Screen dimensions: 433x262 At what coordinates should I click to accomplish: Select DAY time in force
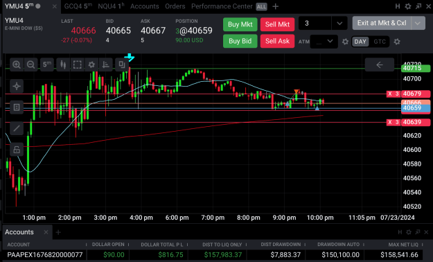[360, 42]
